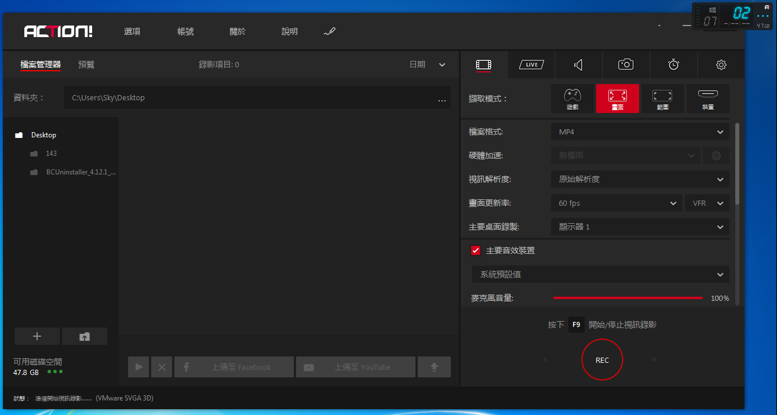The width and height of the screenshot is (777, 415).
Task: Click the 開始/停止視訊錄影 text
Action: tap(623, 325)
